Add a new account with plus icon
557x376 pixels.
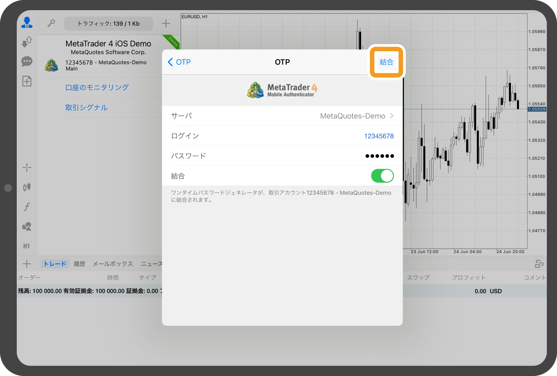[x=166, y=23]
